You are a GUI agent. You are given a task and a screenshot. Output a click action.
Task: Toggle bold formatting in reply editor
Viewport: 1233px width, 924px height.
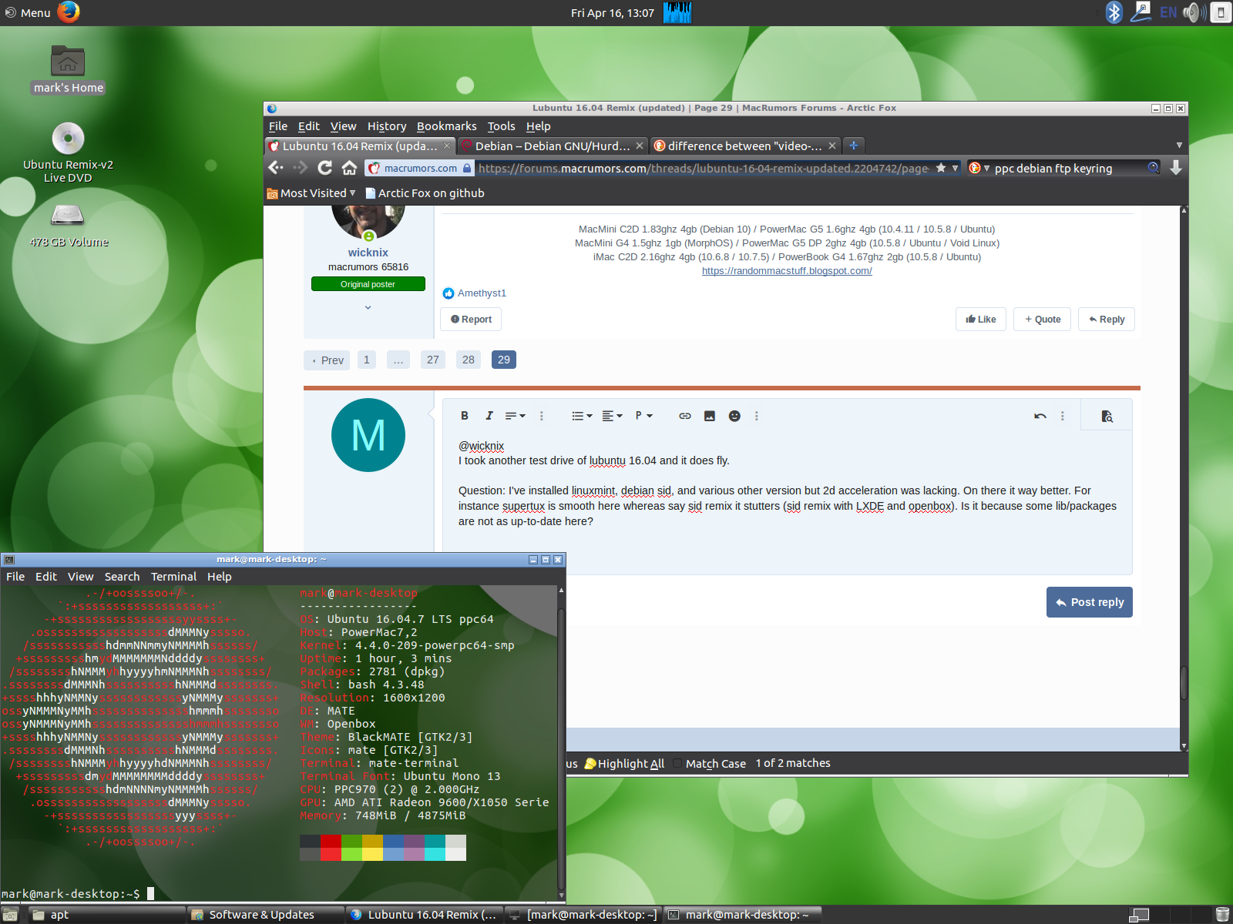[x=465, y=416]
